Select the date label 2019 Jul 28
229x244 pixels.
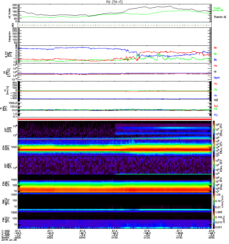9,240
